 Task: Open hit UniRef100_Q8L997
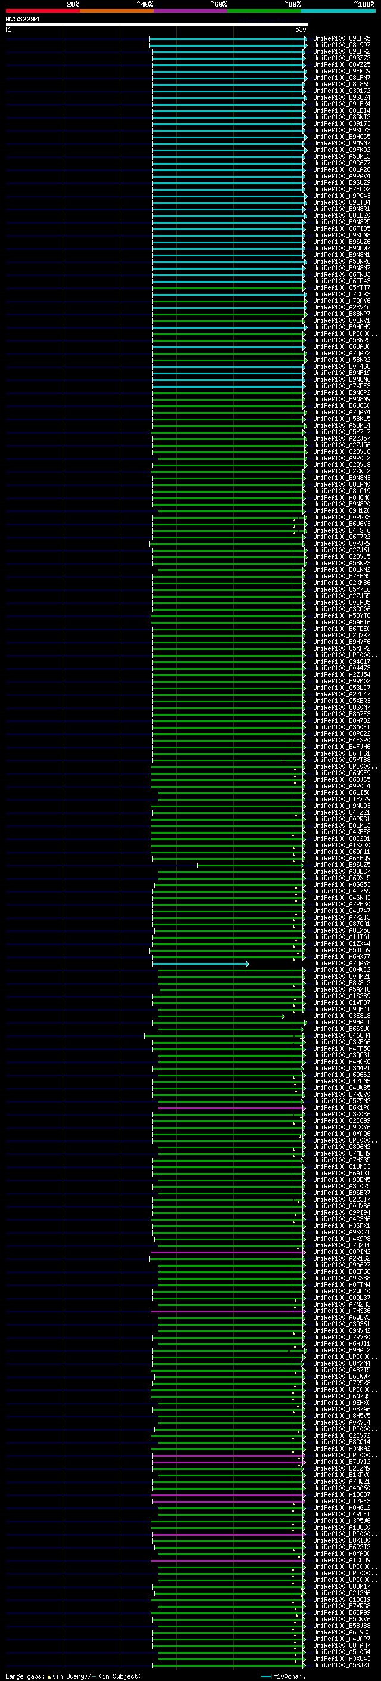[342, 45]
